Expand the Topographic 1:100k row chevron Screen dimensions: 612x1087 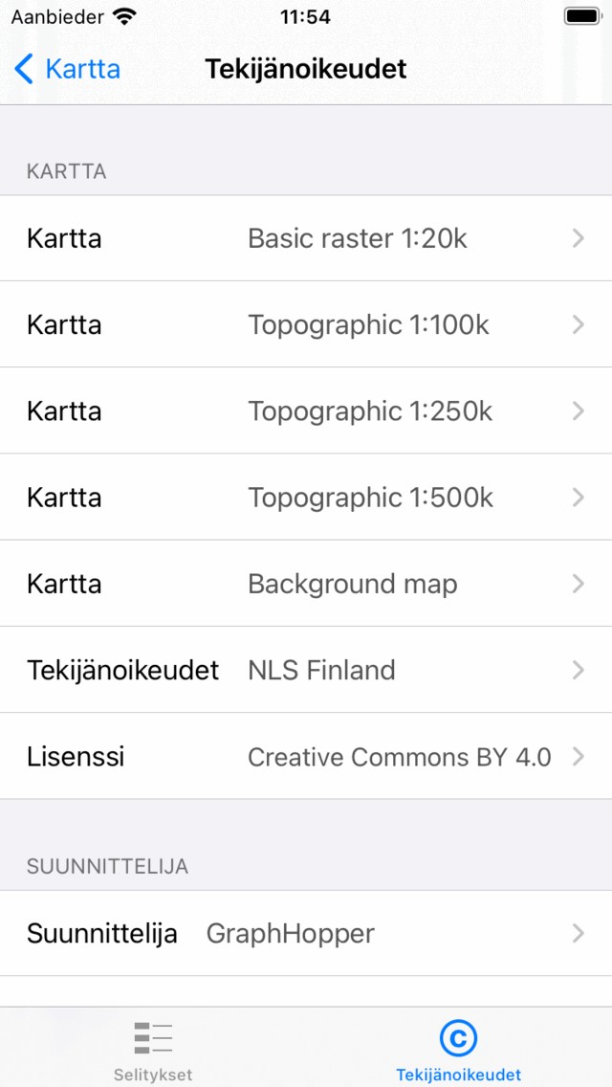point(578,325)
